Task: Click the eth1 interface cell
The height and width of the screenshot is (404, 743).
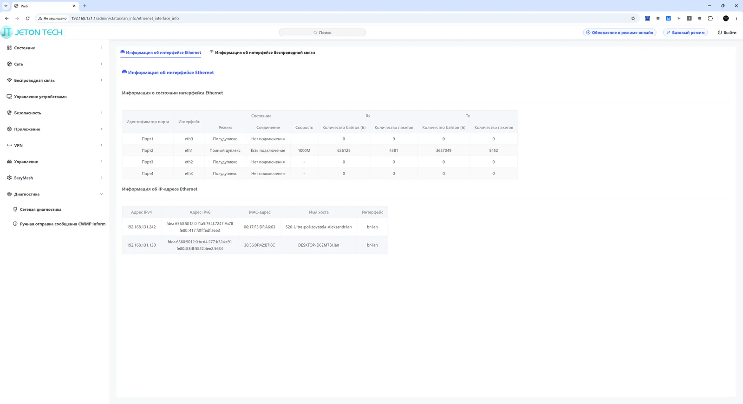Action: click(x=189, y=150)
